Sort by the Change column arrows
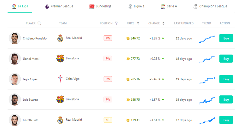 coord(164,23)
